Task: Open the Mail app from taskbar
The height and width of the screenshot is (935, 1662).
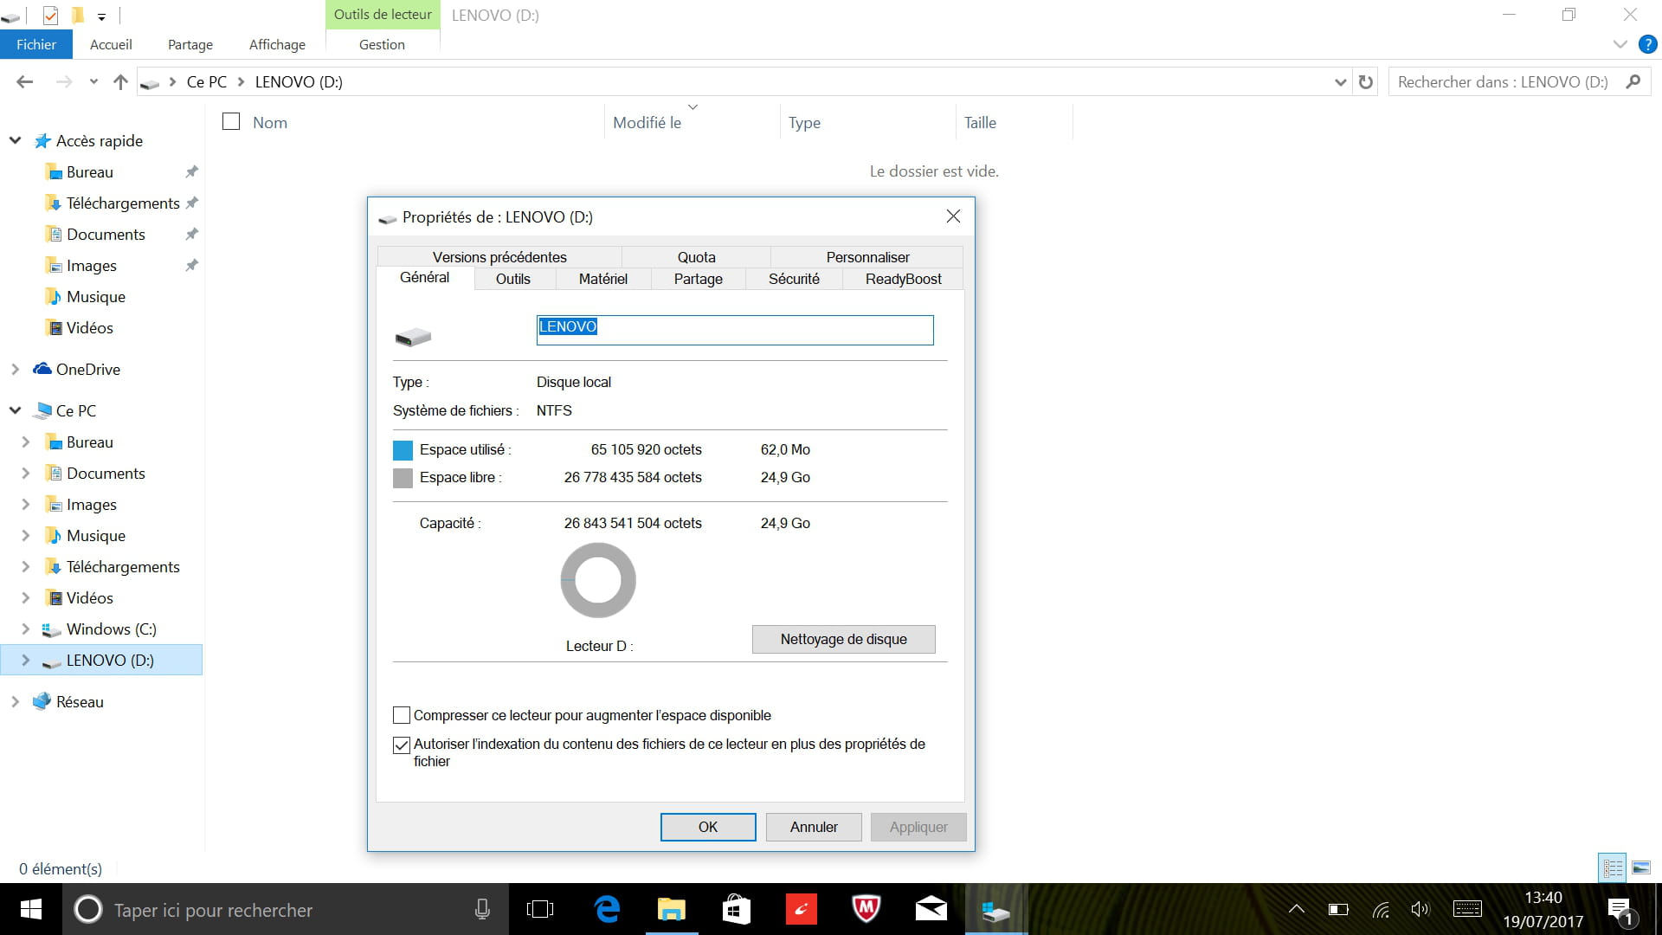Action: click(x=931, y=909)
